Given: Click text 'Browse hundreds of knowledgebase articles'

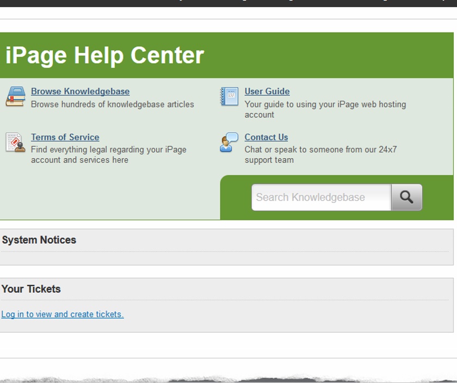Looking at the screenshot, I should coord(113,104).
